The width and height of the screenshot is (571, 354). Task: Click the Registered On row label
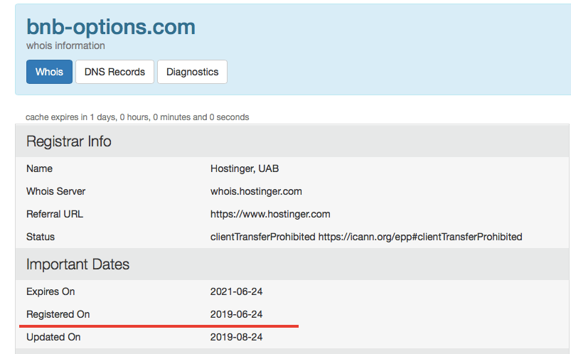point(58,314)
